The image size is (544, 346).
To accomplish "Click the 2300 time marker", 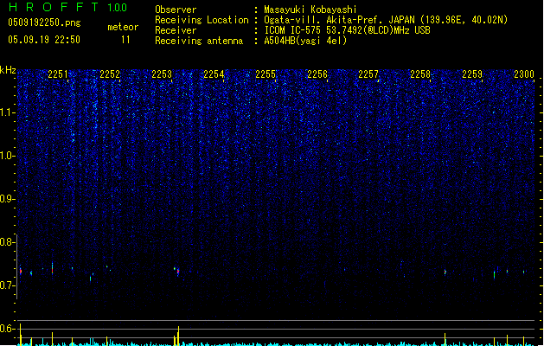I will [524, 74].
